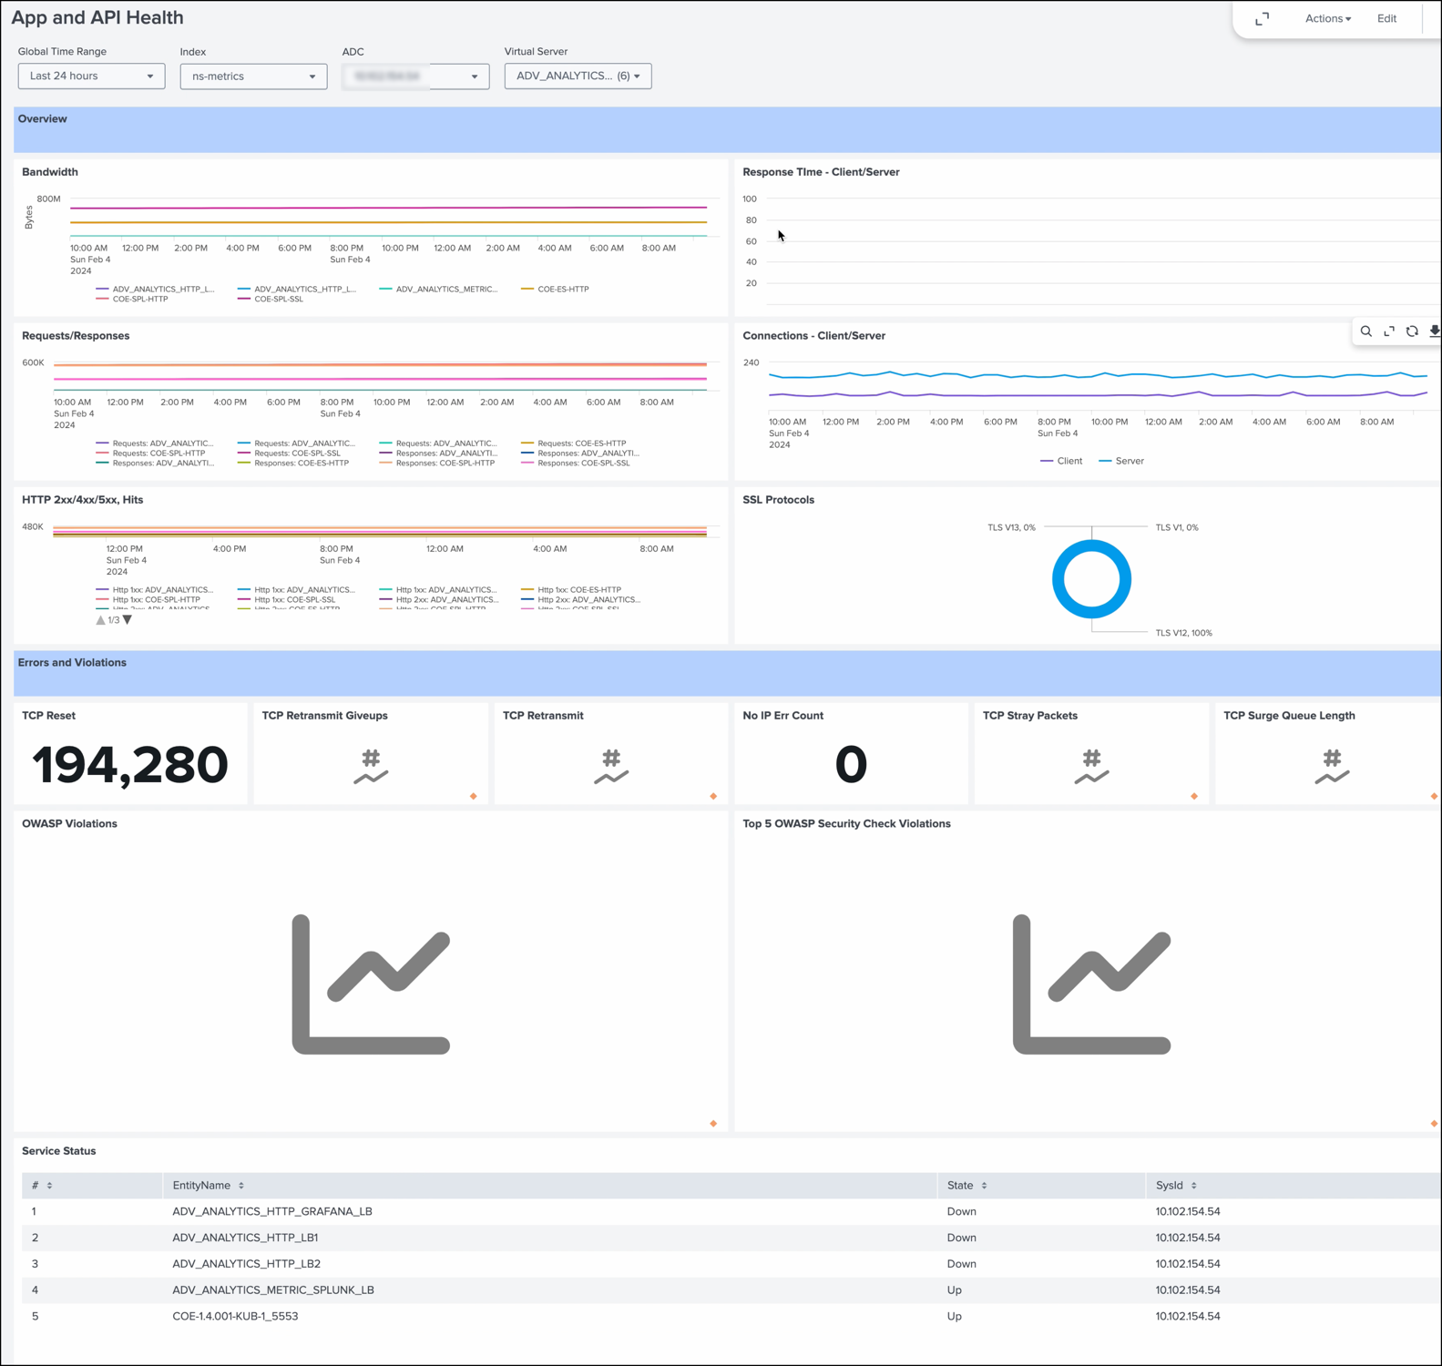
Task: Go to previous HTTP hits legend page
Action: [x=100, y=620]
